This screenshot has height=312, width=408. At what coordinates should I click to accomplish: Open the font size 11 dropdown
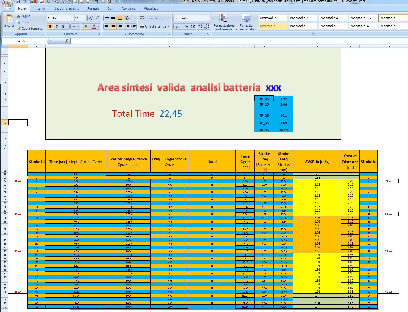click(x=84, y=18)
